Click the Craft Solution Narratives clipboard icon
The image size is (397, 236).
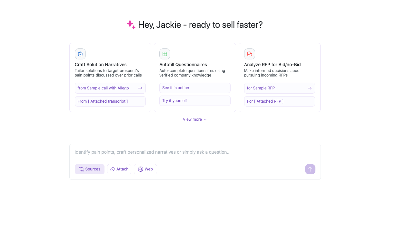80,54
